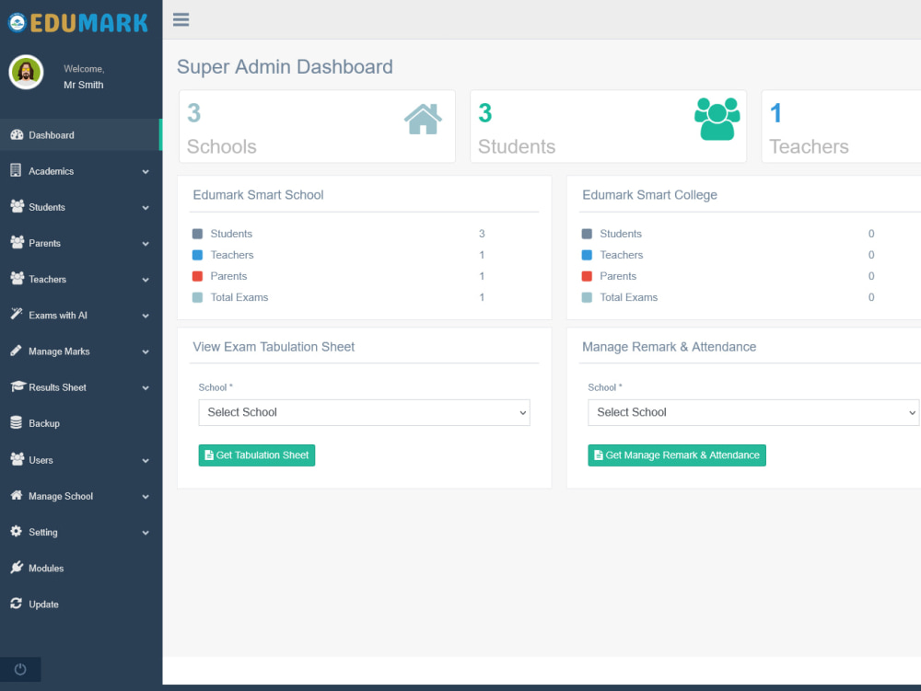Click the Backup database icon
Image resolution: width=921 pixels, height=691 pixels.
click(x=17, y=422)
